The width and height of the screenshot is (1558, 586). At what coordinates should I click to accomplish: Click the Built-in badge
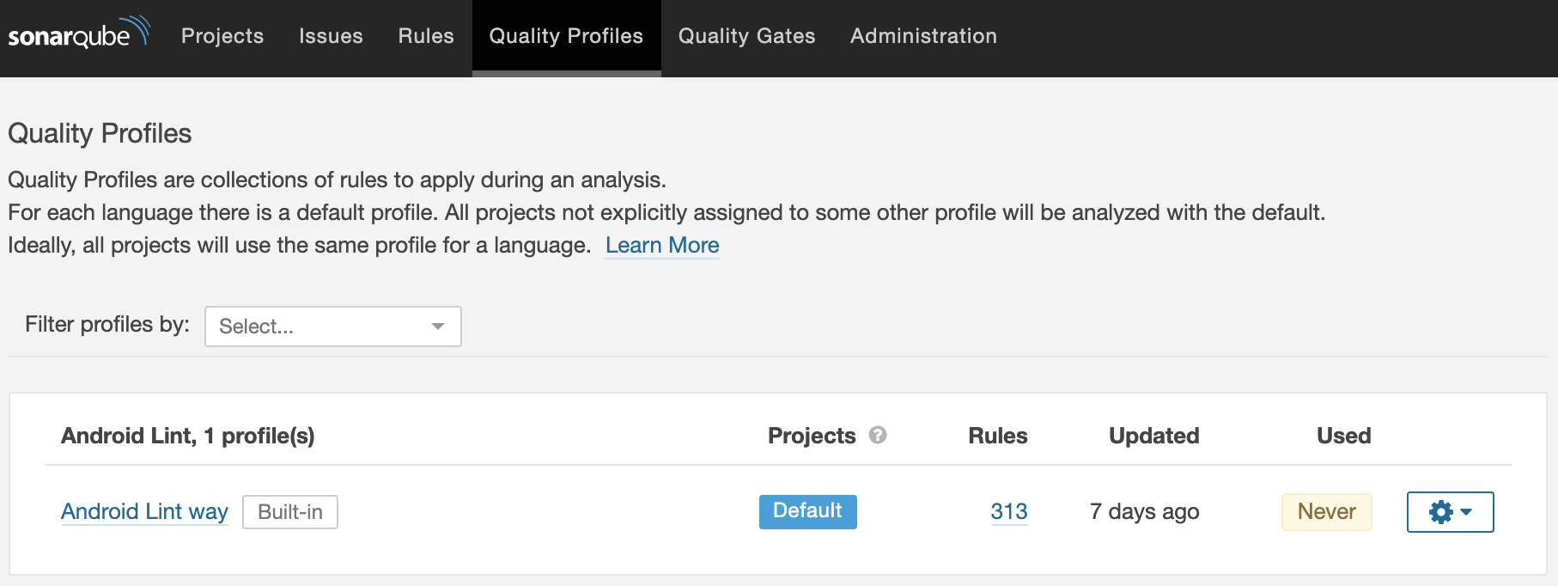(290, 512)
